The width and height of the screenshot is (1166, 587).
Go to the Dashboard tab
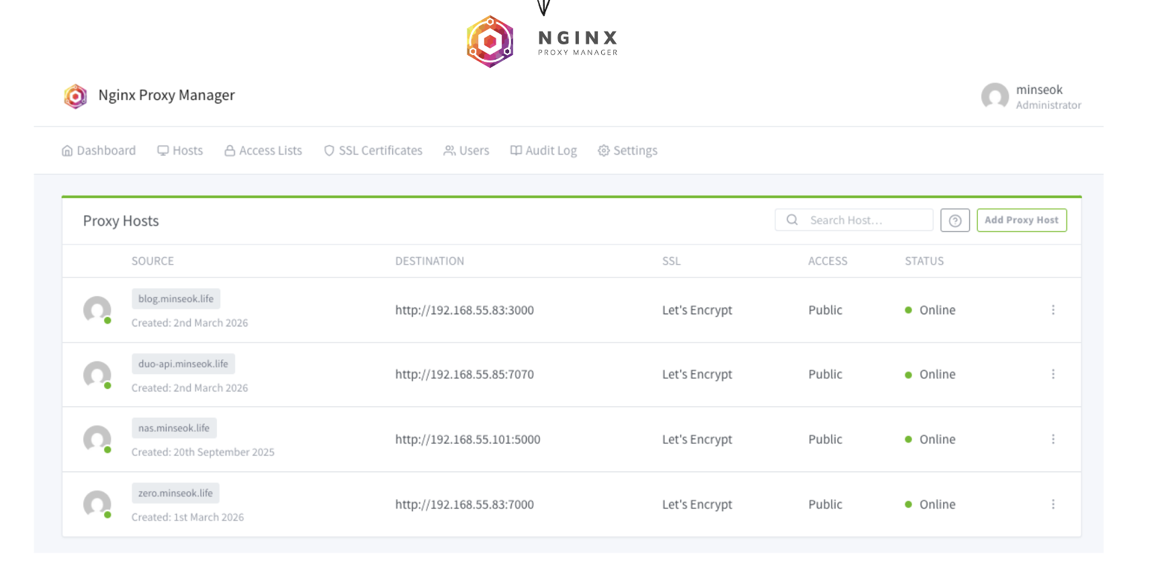tap(99, 150)
